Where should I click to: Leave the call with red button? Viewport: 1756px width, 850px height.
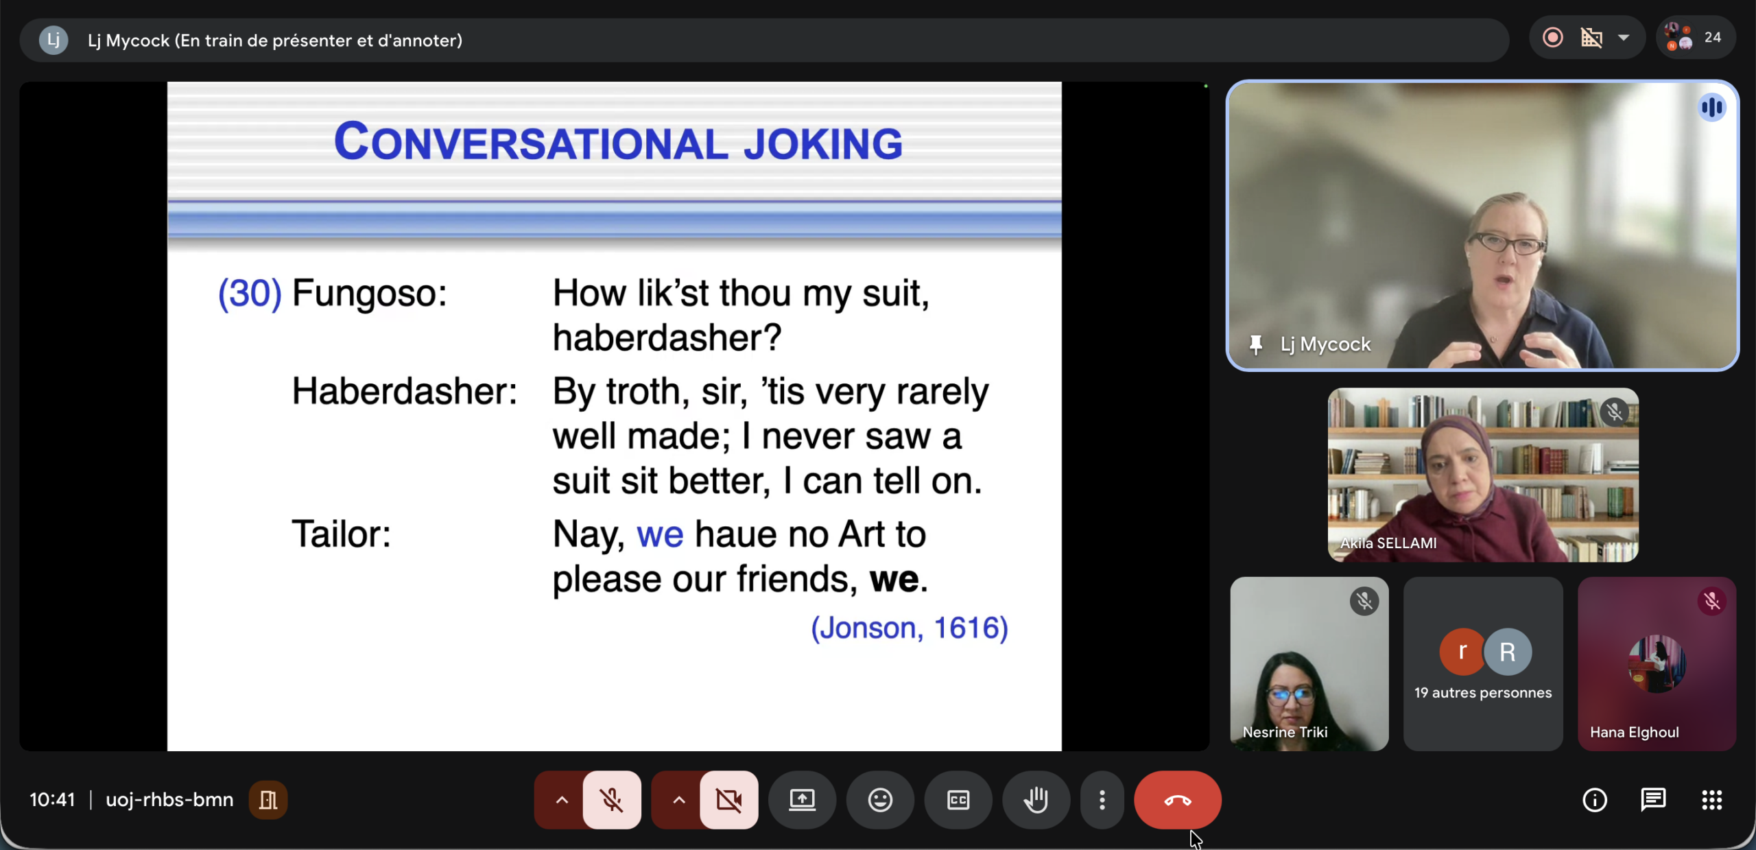pos(1177,800)
